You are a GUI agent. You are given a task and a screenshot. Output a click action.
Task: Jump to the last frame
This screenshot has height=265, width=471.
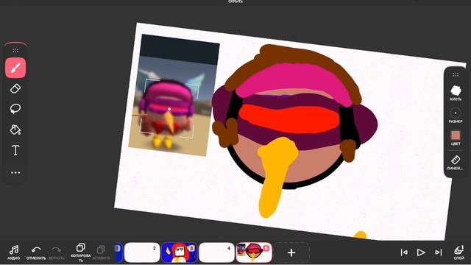[439, 252]
